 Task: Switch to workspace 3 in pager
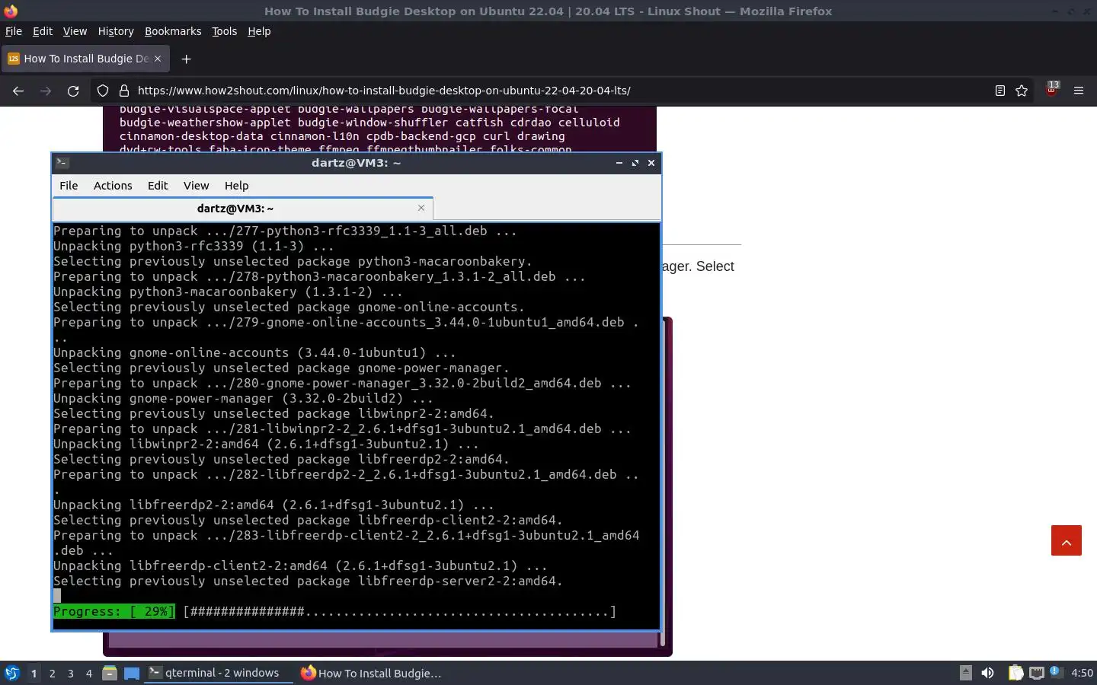[71, 673]
